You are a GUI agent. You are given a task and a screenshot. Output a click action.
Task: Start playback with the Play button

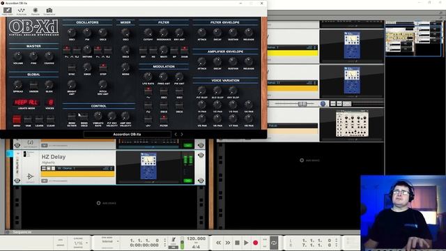click(x=246, y=243)
